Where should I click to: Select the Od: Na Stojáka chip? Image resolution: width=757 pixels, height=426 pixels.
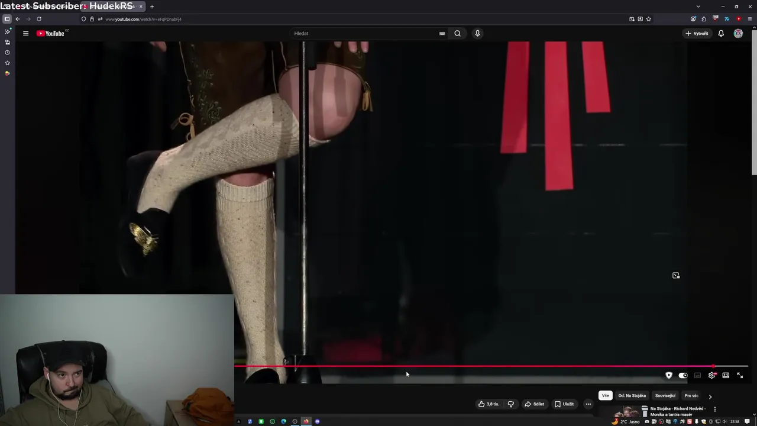pyautogui.click(x=632, y=395)
